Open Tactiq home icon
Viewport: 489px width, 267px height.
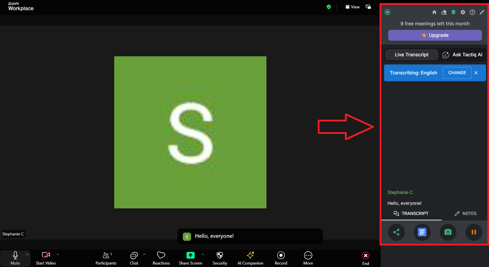(434, 12)
